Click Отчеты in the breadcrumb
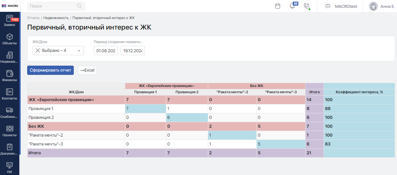This screenshot has height=175, width=397. click(x=33, y=18)
